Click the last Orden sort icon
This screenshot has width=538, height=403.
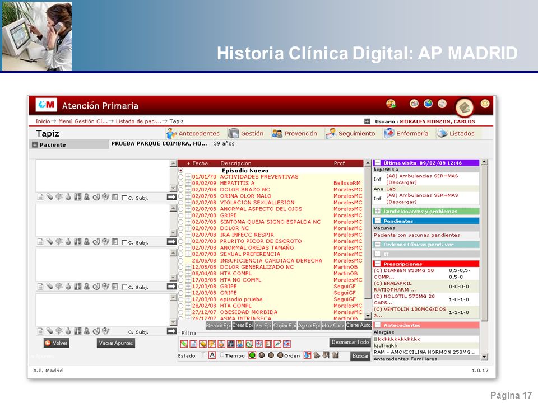tap(335, 355)
